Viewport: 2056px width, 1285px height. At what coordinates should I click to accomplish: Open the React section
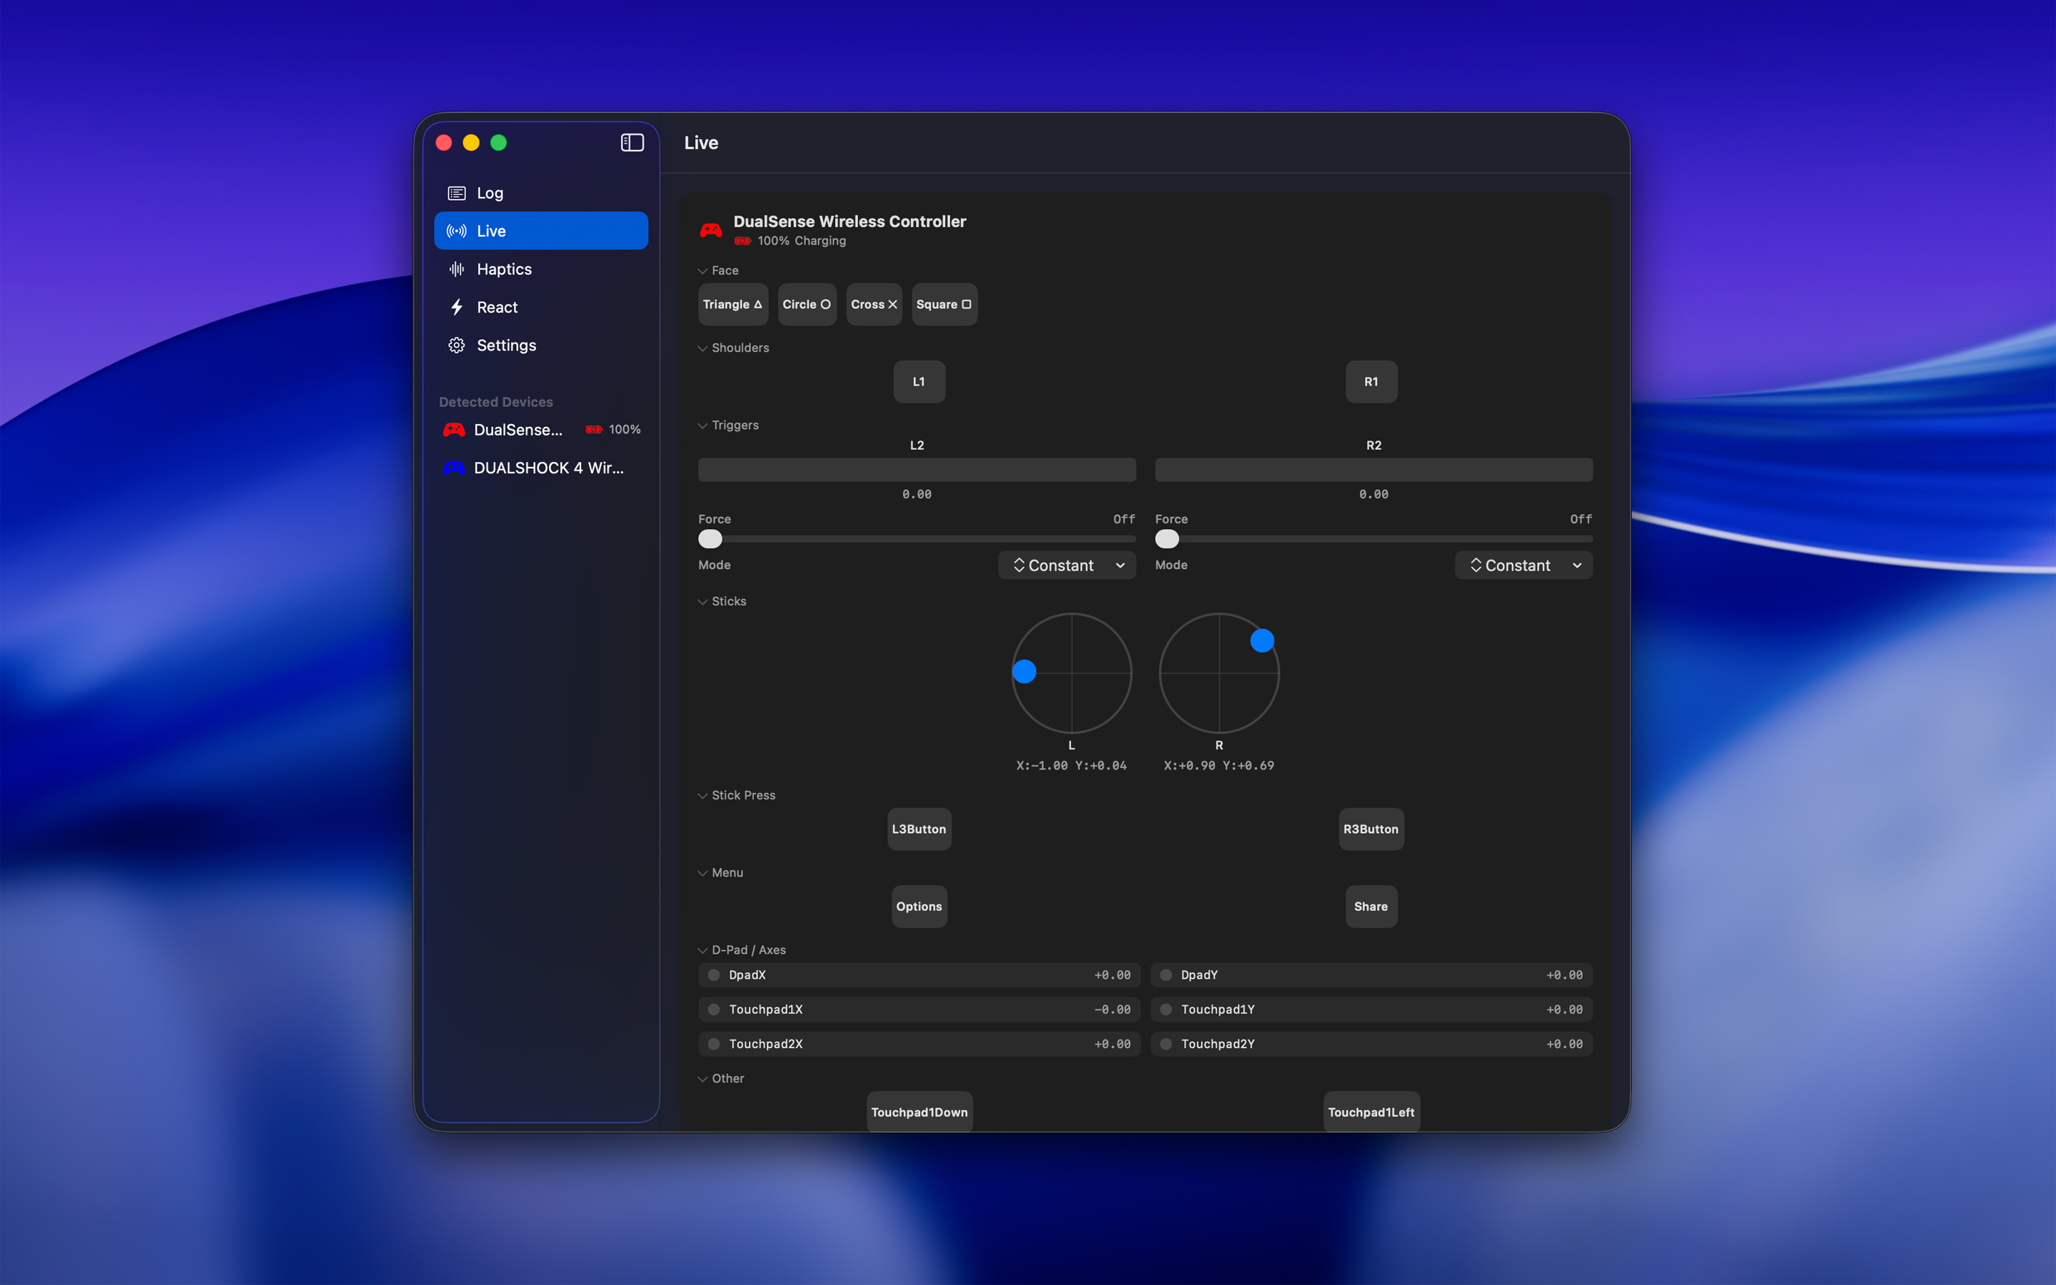point(541,307)
